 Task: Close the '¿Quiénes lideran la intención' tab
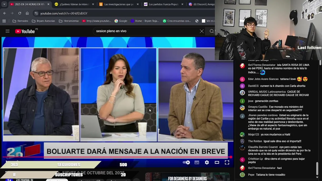tap(93, 4)
